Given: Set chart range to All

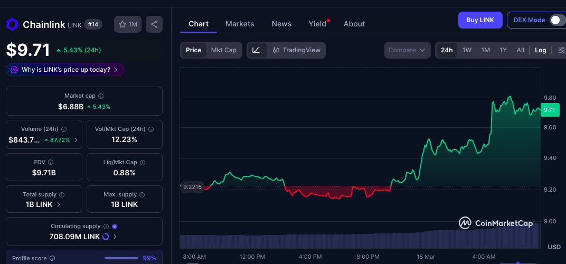Looking at the screenshot, I should click(520, 50).
